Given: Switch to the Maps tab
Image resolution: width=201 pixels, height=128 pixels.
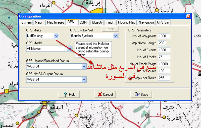Looking at the screenshot, I should point(39,22).
